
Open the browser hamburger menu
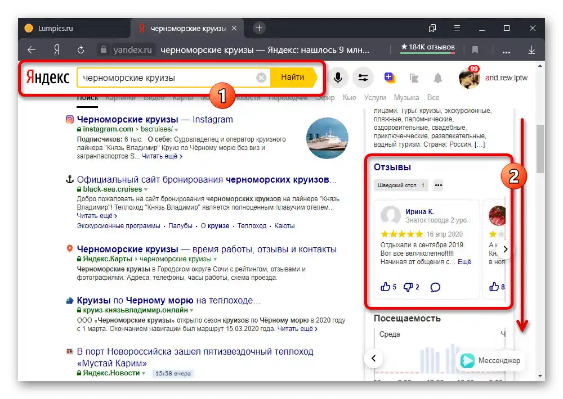pos(457,28)
